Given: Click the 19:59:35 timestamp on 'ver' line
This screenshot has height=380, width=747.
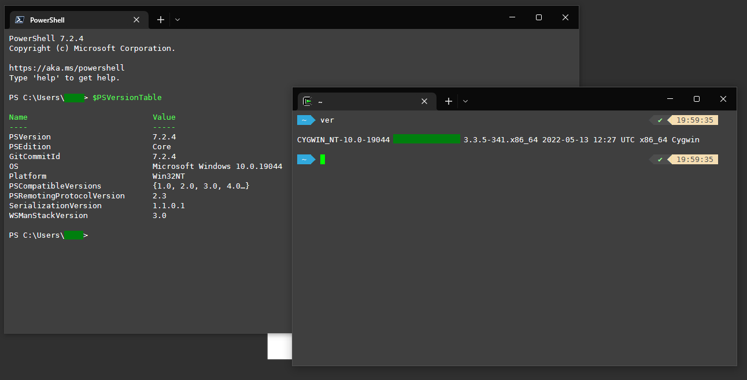Looking at the screenshot, I should click(695, 120).
